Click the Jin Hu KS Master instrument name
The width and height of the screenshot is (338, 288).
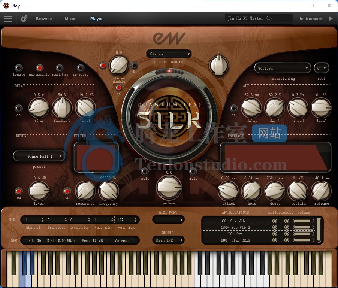[x=259, y=18]
